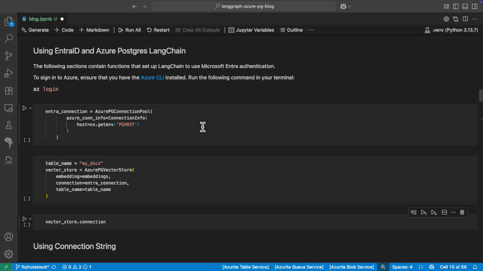Open Copilot chat menu in title bar
483x271 pixels.
pos(345,6)
